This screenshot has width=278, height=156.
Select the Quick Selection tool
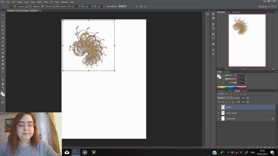pyautogui.click(x=3, y=26)
